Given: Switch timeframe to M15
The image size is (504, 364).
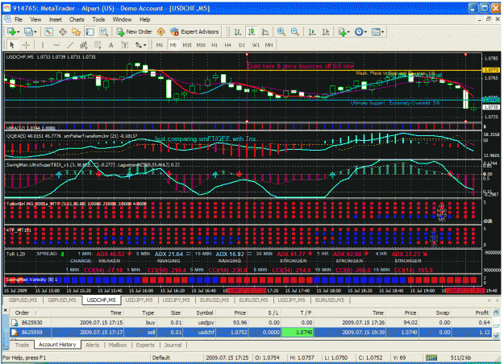Looking at the screenshot, I should point(187,45).
